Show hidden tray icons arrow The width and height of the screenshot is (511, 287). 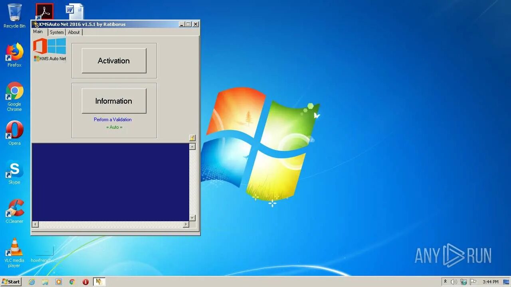[x=445, y=282]
